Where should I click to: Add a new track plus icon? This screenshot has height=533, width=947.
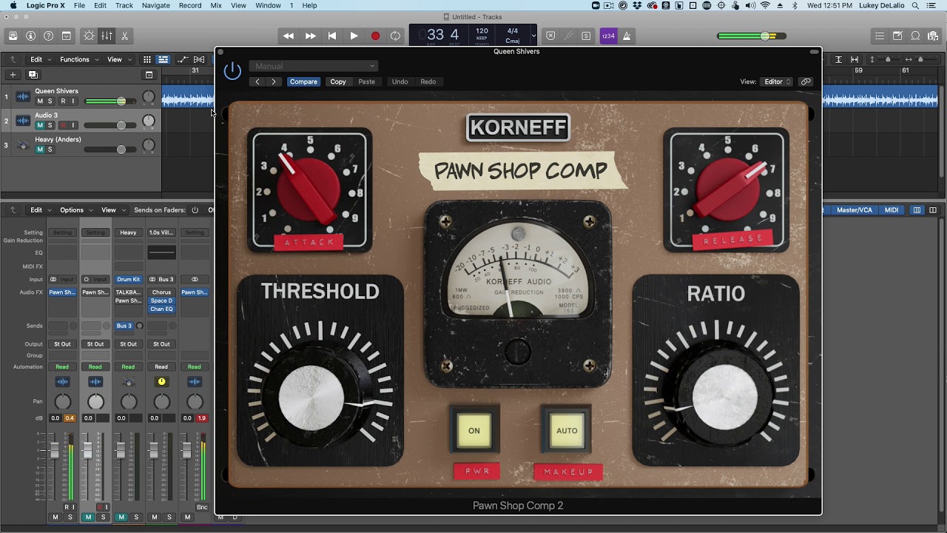pos(13,75)
